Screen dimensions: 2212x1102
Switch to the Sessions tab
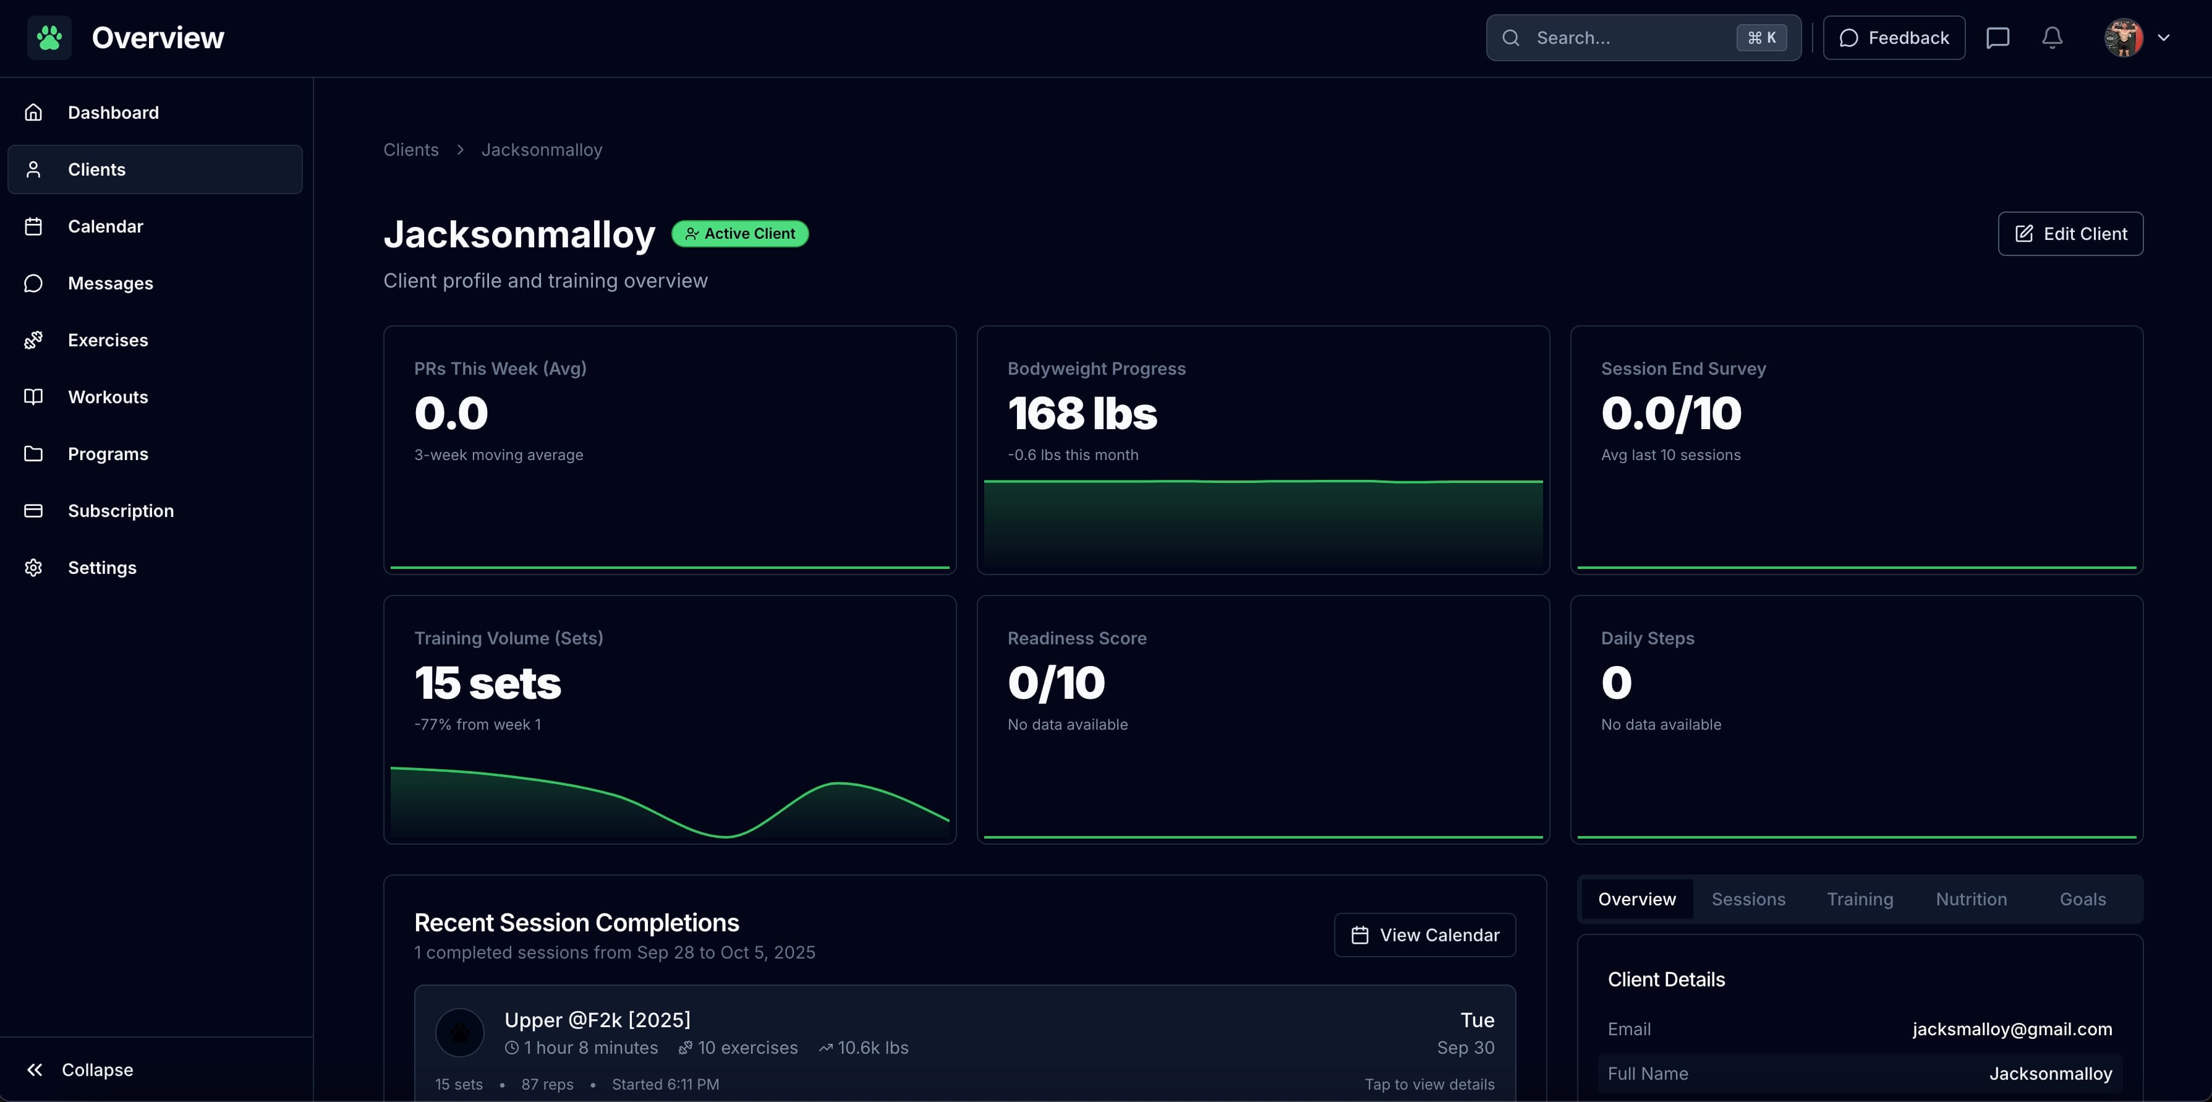(x=1748, y=899)
